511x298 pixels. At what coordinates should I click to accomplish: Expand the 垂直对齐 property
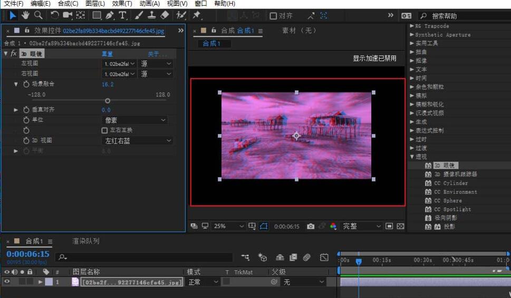point(16,110)
